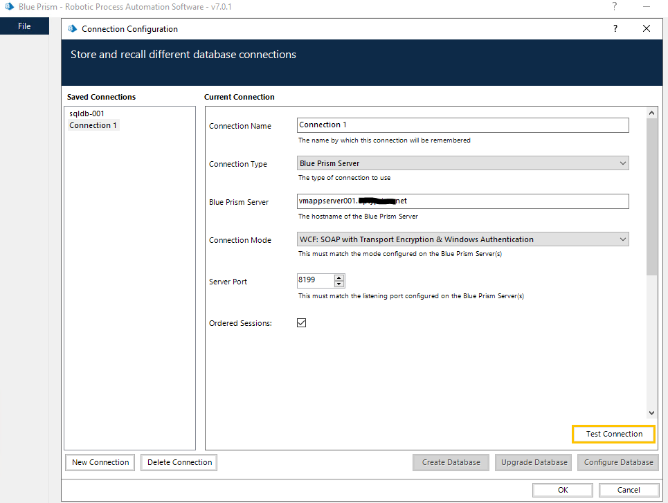This screenshot has height=503, width=668.
Task: Click the Cancel button
Action: tap(629, 490)
